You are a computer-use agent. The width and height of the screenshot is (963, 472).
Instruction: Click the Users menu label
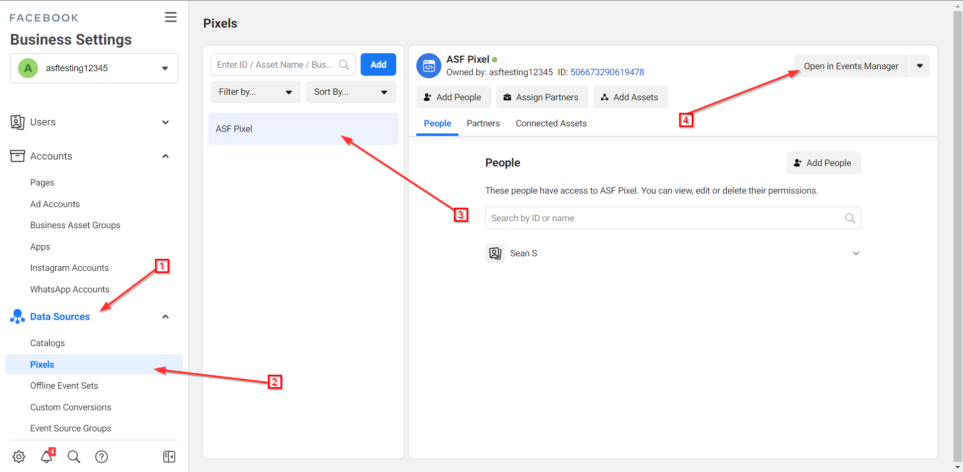click(43, 122)
